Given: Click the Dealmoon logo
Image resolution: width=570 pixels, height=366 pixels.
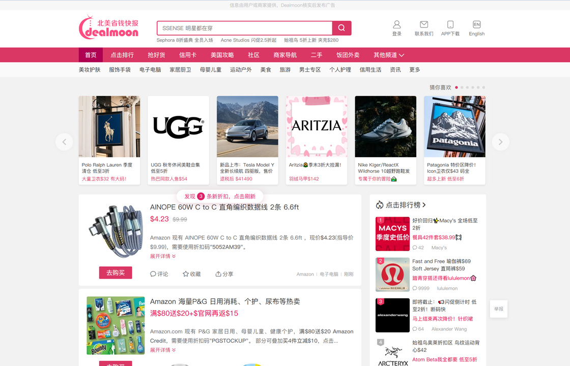Looking at the screenshot, I should click(109, 27).
